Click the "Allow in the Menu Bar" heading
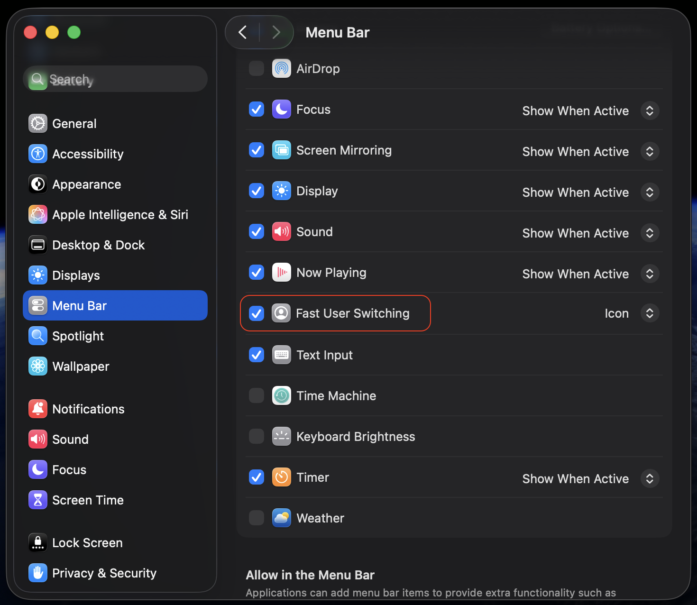Image resolution: width=697 pixels, height=605 pixels. tap(310, 575)
